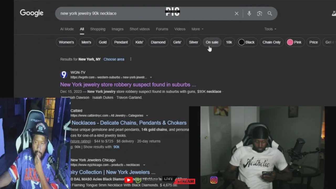Image resolution: width=336 pixels, height=189 pixels.
Task: Open the WGN-TV robbery suspect result
Action: coord(128,85)
